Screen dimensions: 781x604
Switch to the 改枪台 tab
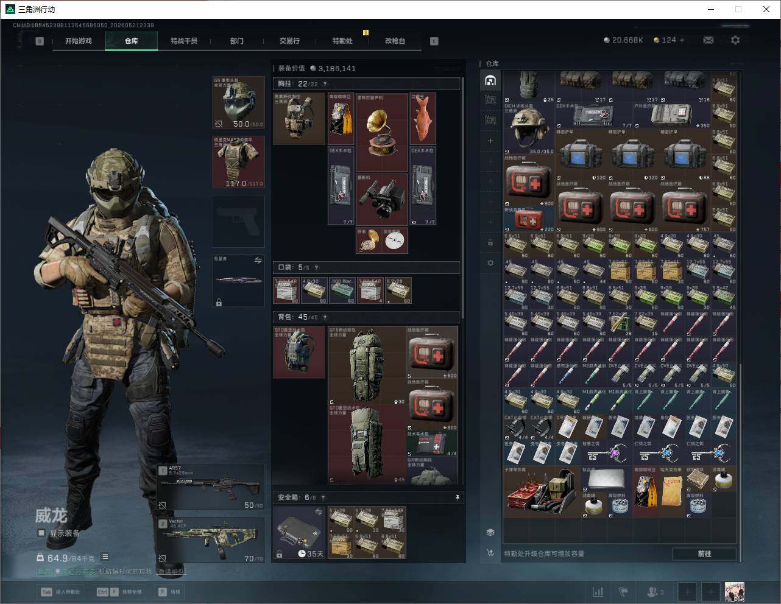click(x=395, y=41)
